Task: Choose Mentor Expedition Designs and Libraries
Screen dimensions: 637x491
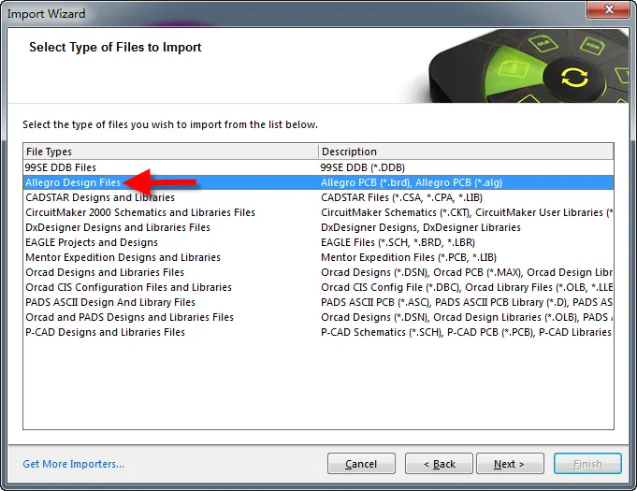Action: pyautogui.click(x=318, y=257)
